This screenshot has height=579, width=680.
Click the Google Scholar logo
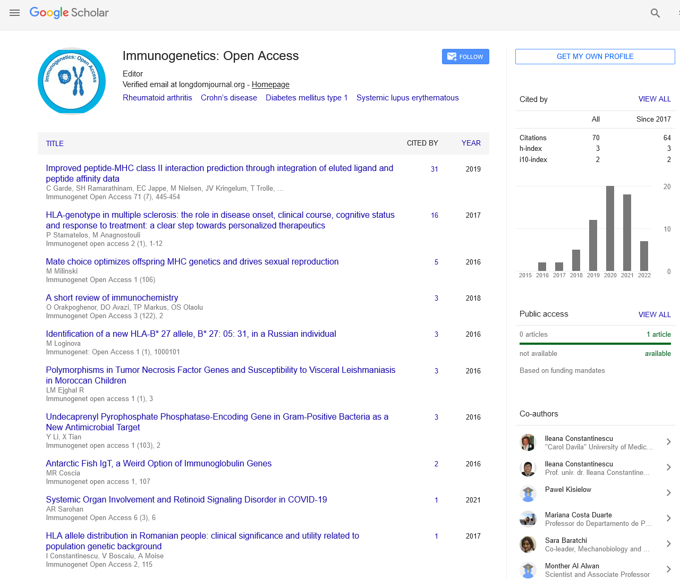pyautogui.click(x=69, y=13)
